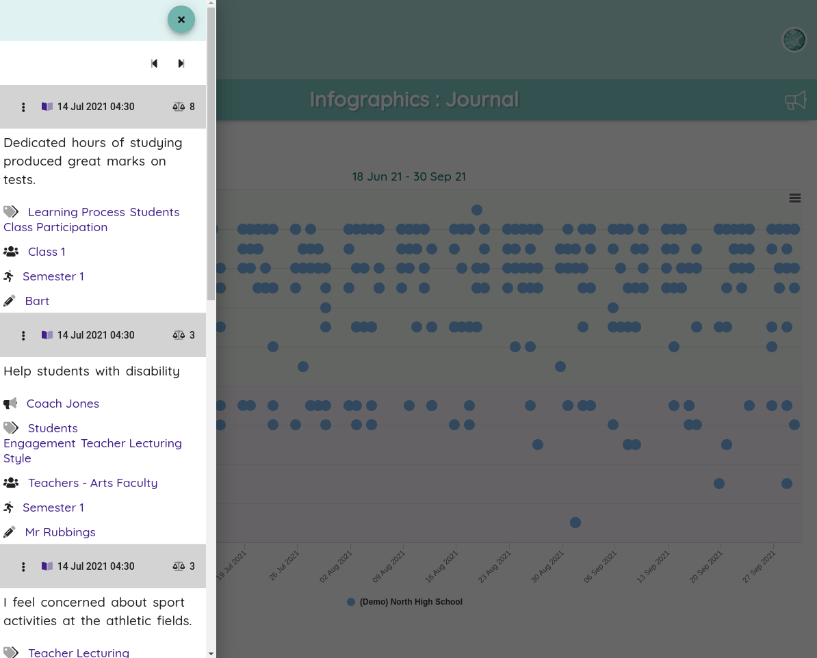Open author link Mr Rubbings
Image resolution: width=817 pixels, height=658 pixels.
point(60,532)
